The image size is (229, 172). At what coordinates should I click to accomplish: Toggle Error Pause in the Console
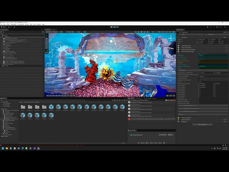141,100
